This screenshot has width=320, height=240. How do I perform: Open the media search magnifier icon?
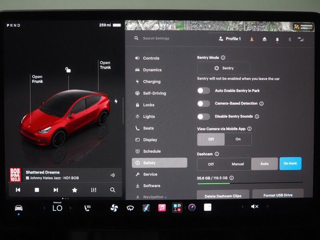[x=113, y=190]
